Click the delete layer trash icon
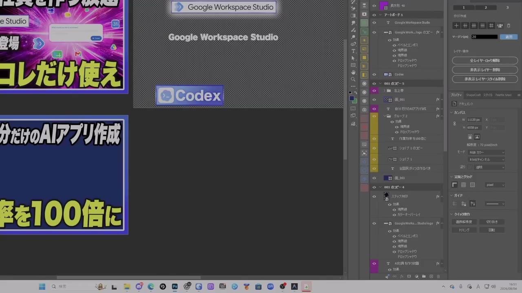 438,276
